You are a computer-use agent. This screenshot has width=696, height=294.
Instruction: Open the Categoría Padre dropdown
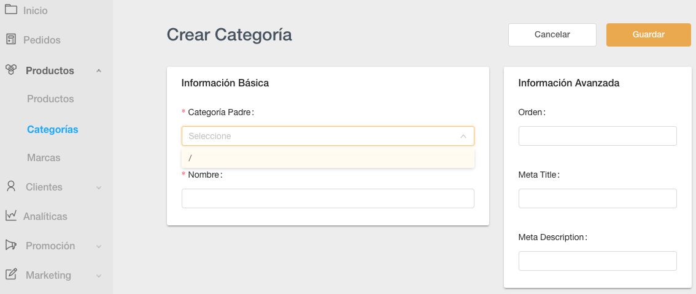tap(328, 136)
